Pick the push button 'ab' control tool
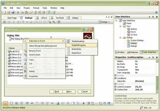The height and width of the screenshot is (111, 160). pos(17,103)
